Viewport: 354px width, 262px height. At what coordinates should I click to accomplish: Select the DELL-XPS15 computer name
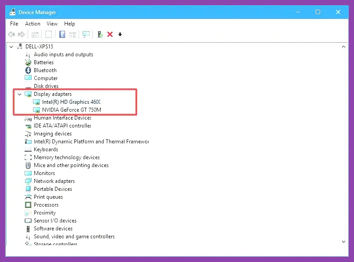coord(39,47)
